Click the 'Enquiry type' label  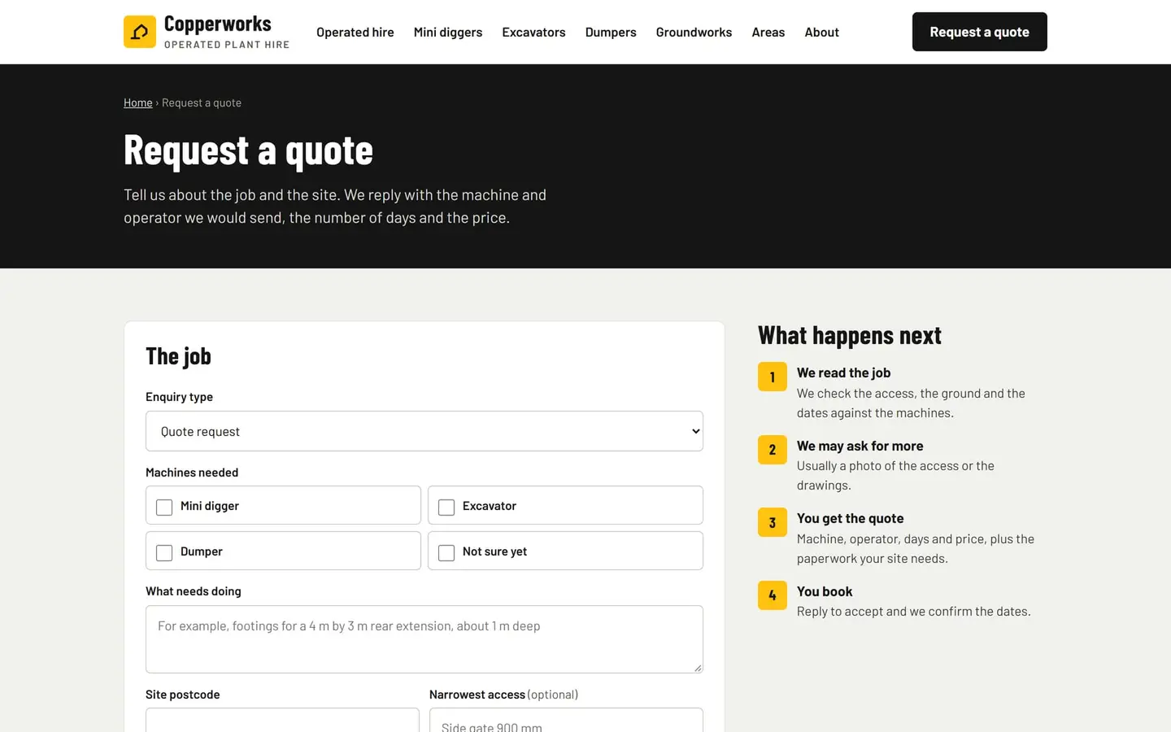[179, 397]
